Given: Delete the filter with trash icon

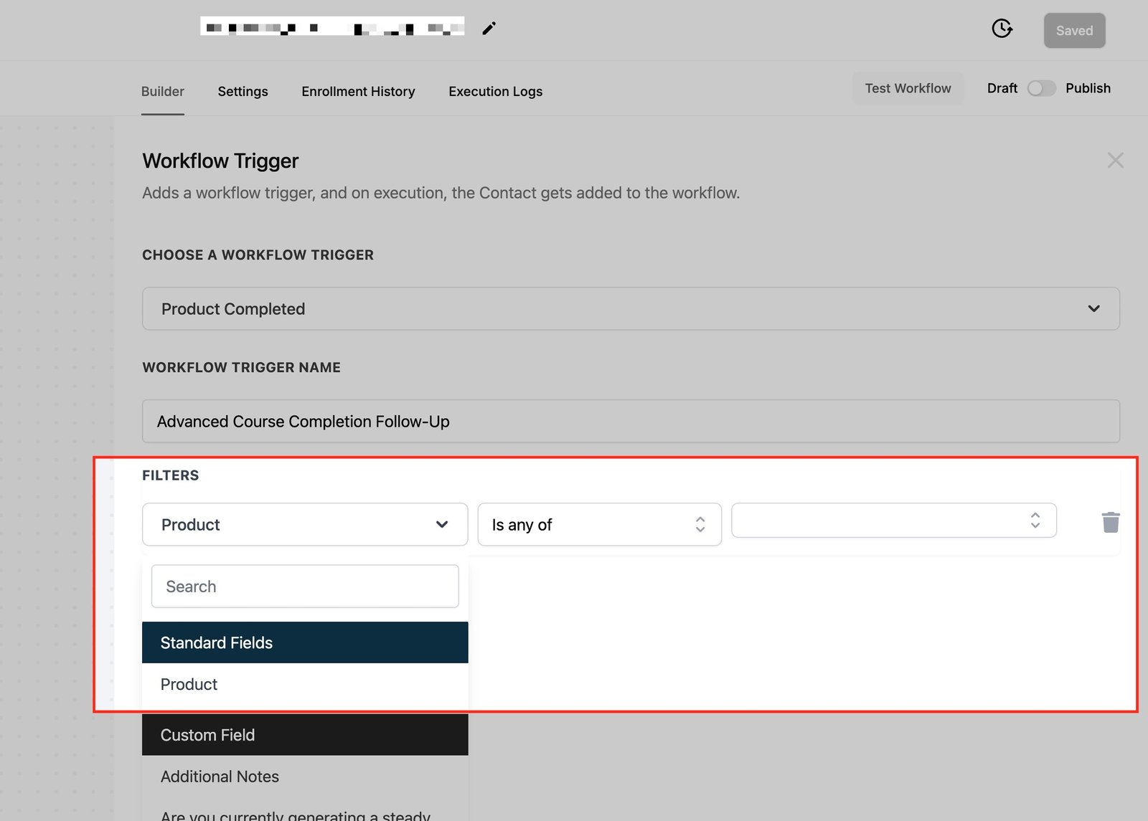Looking at the screenshot, I should point(1110,523).
